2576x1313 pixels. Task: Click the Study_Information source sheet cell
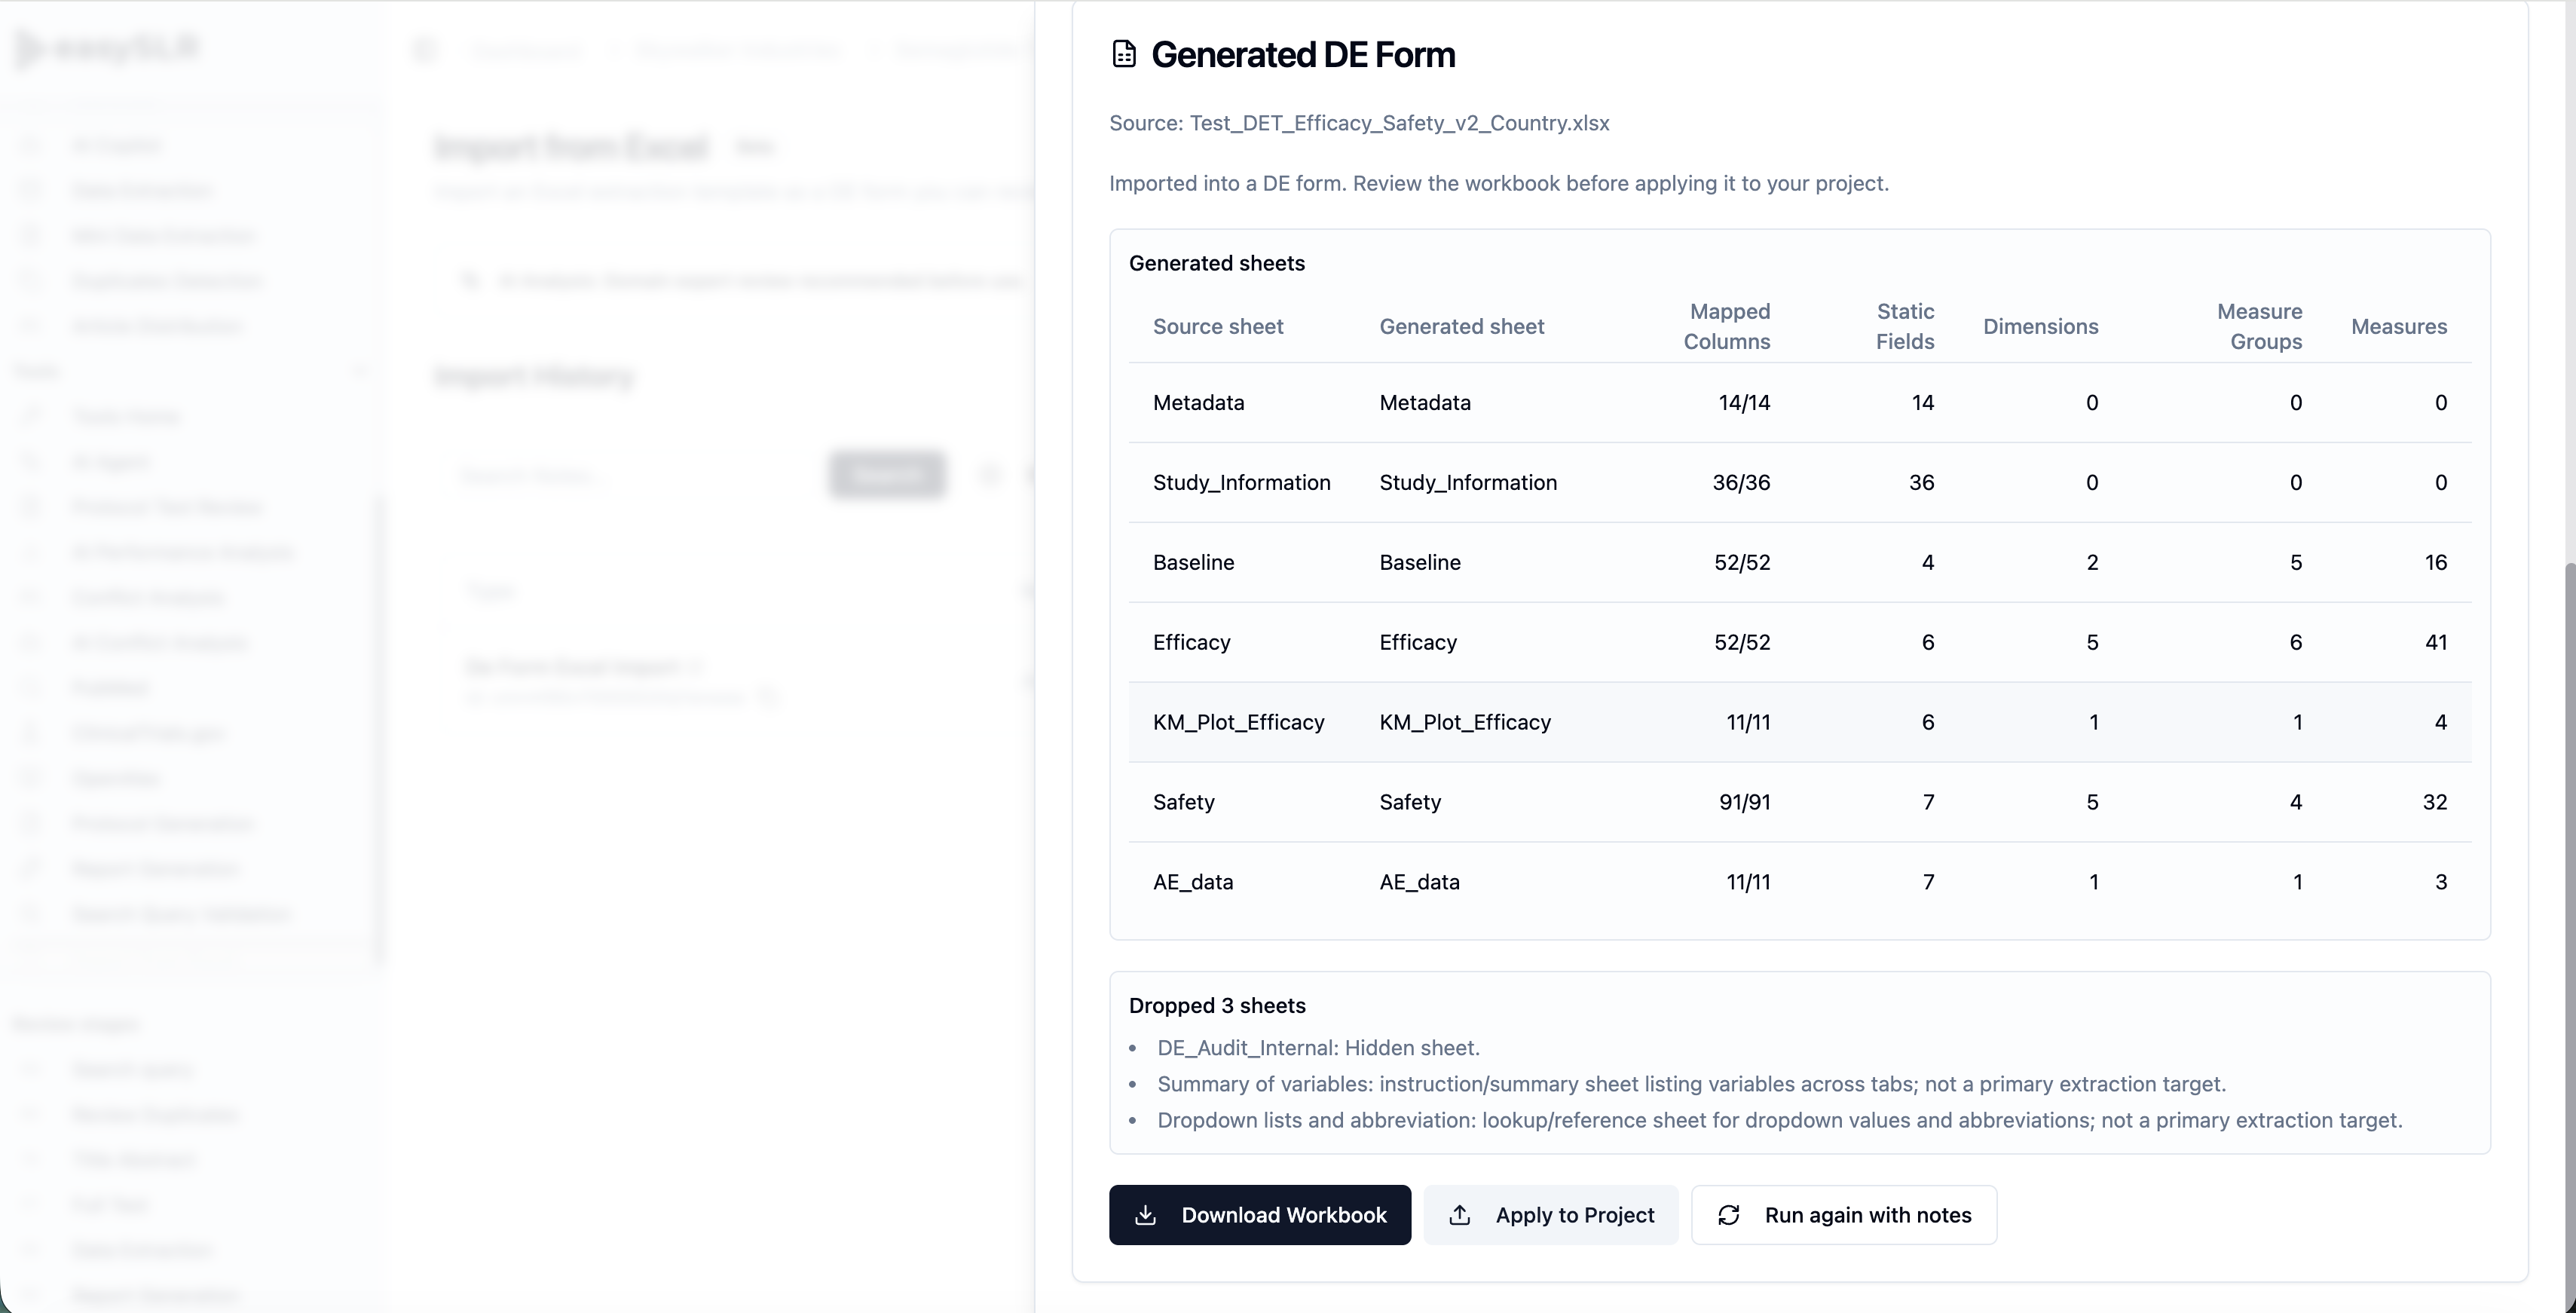coord(1241,482)
